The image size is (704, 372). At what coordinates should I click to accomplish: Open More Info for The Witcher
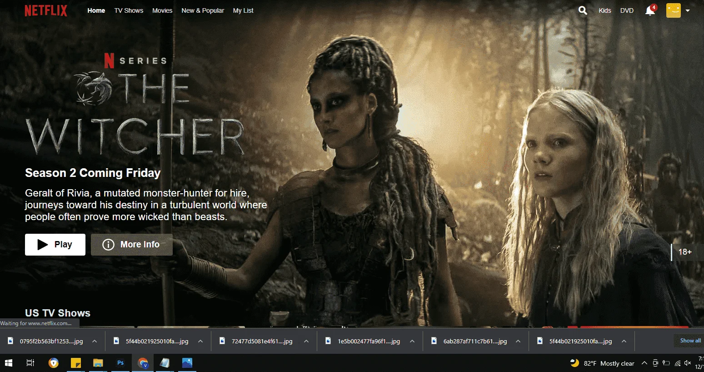[x=132, y=245]
